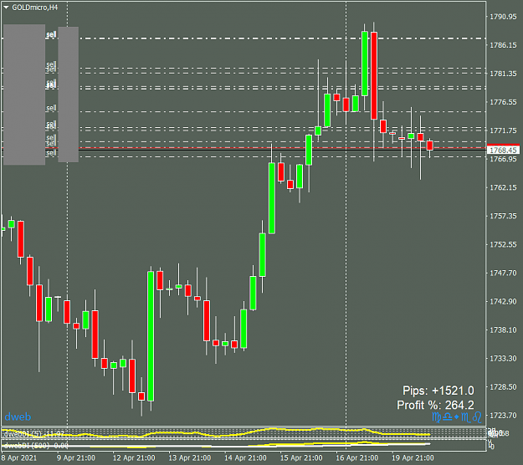This screenshot has height=465, width=523.
Task: Click the 1733.30 price scale value
Action: [x=503, y=358]
